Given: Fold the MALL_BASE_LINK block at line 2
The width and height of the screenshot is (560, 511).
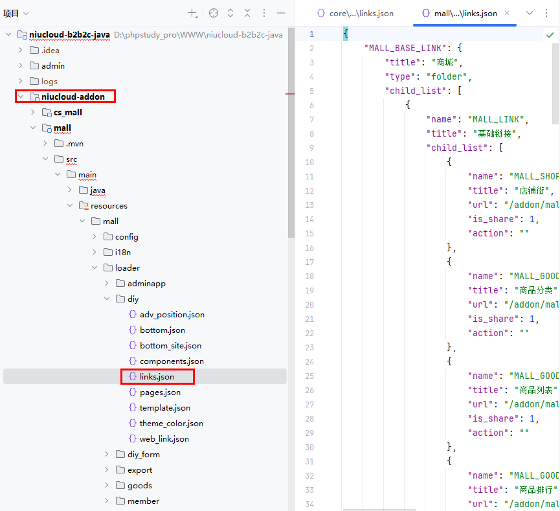Looking at the screenshot, I should coord(337,48).
